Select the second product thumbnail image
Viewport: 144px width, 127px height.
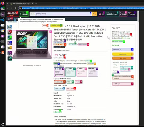pos(10,32)
